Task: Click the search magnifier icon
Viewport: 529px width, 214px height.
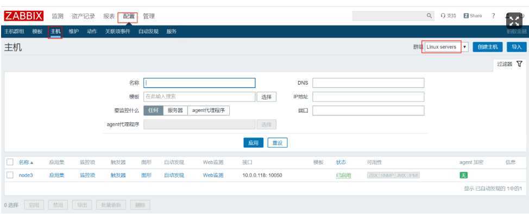Action: pos(430,16)
